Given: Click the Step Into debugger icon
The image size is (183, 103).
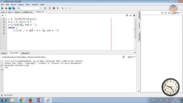Looking at the screenshot, I should [63, 8].
